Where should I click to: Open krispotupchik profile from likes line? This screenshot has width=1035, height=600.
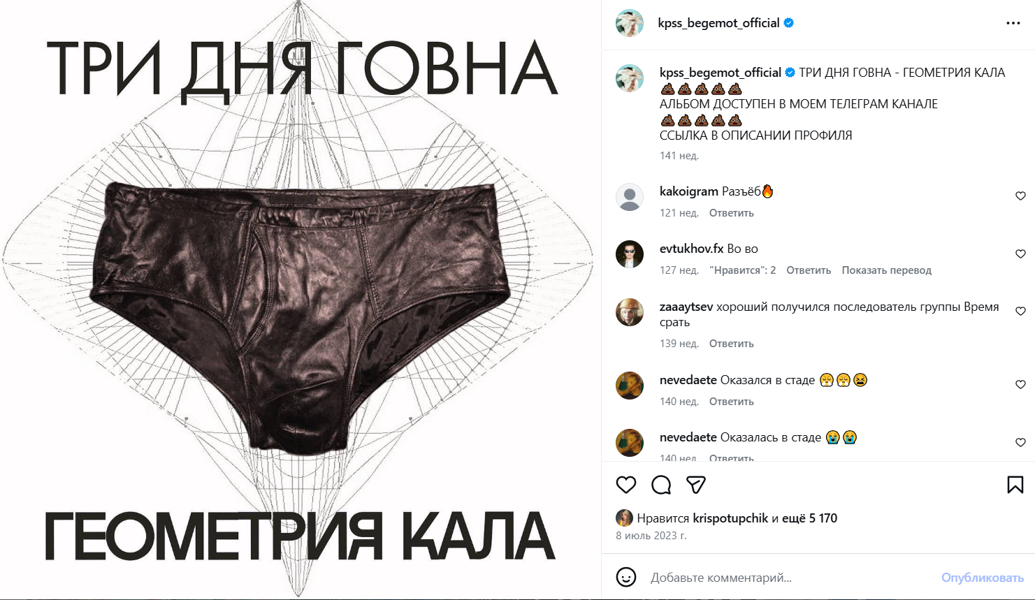point(730,518)
